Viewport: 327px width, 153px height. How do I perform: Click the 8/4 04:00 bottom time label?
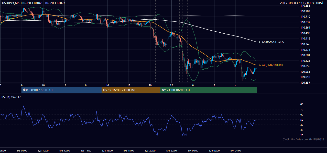pos(236,151)
